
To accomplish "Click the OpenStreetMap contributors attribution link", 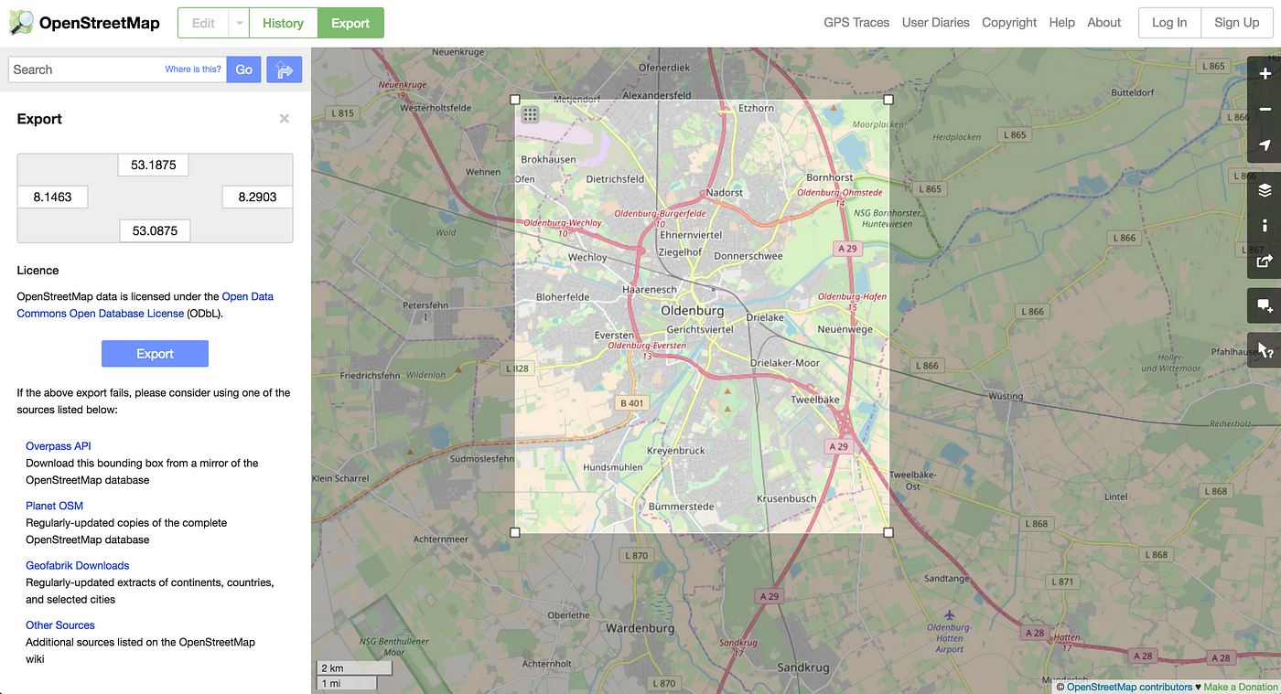I will click(x=1129, y=687).
